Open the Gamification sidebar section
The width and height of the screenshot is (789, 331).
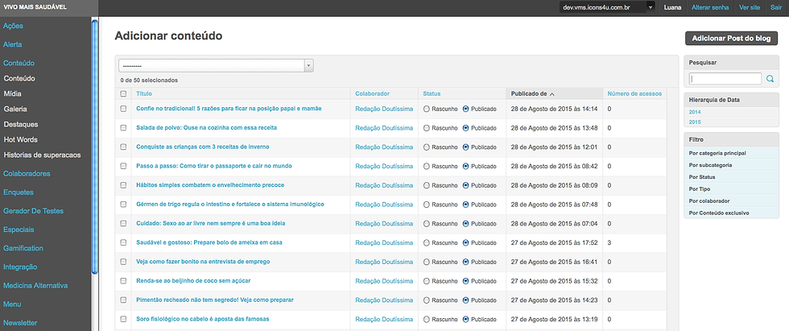coord(23,248)
